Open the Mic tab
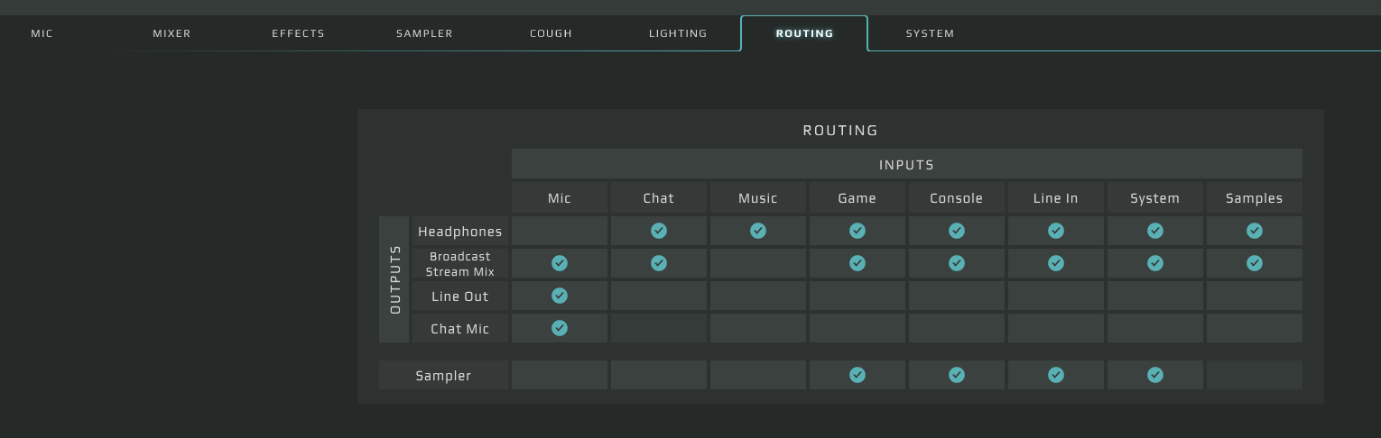Image resolution: width=1381 pixels, height=438 pixels. click(x=42, y=33)
